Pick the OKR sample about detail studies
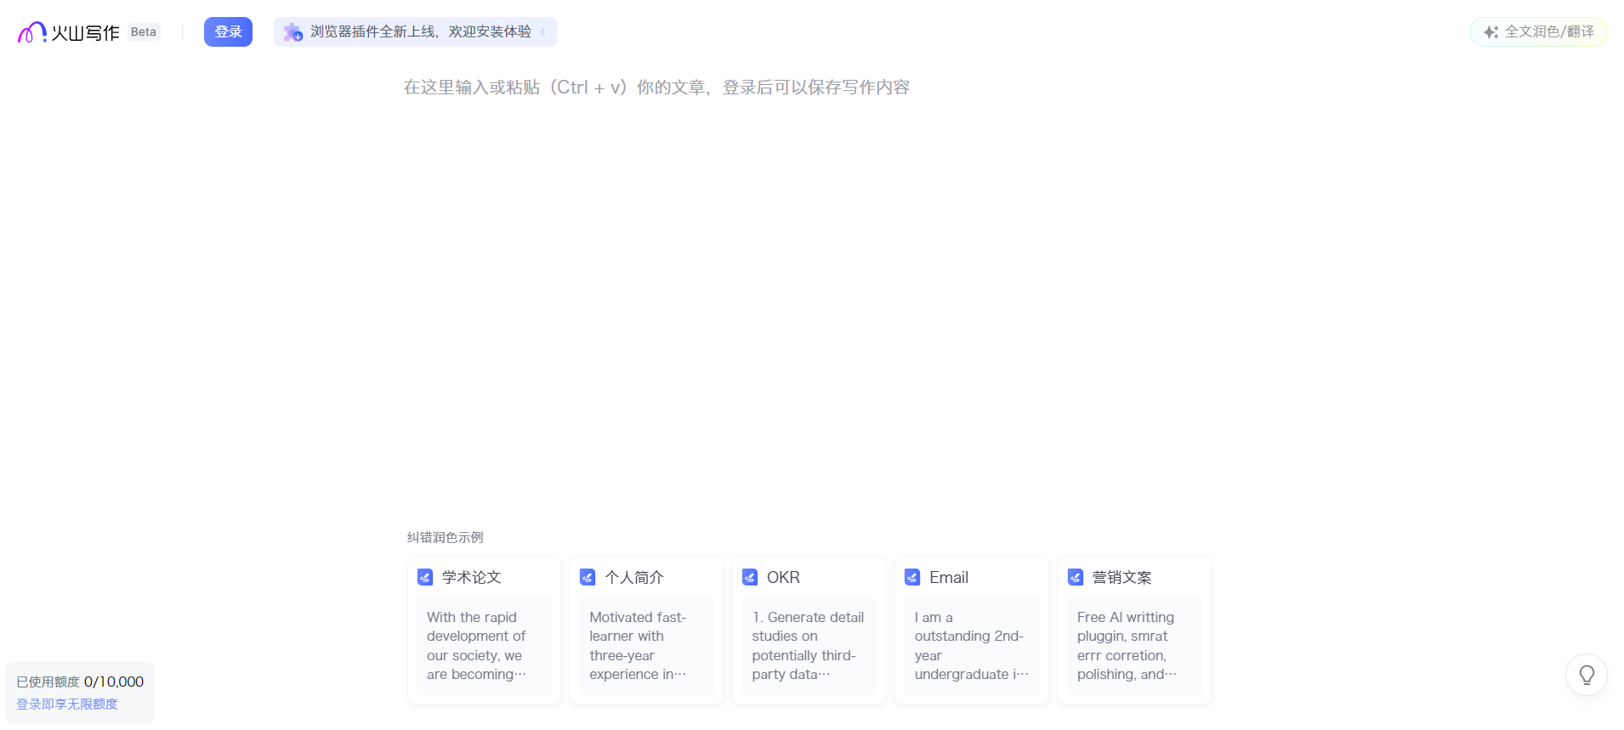Viewport: 1624px width, 730px height. (809, 646)
